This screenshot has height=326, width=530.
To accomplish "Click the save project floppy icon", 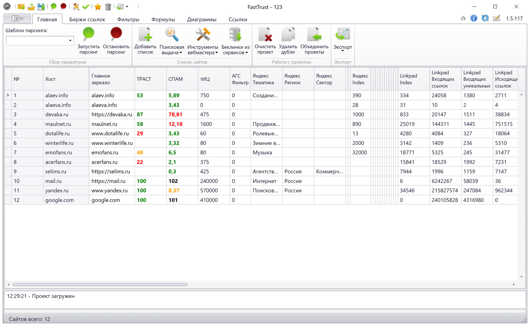I will 41,7.
